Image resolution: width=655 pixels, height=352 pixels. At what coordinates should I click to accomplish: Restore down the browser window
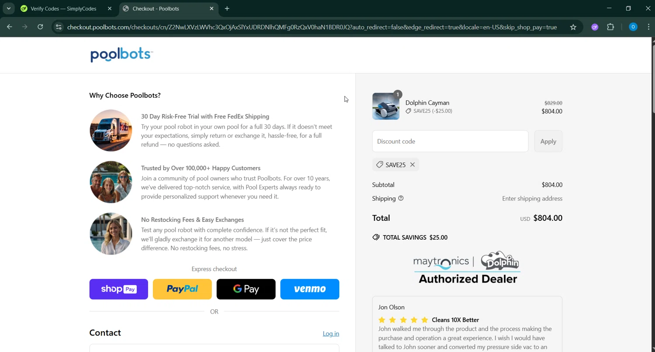point(628,8)
